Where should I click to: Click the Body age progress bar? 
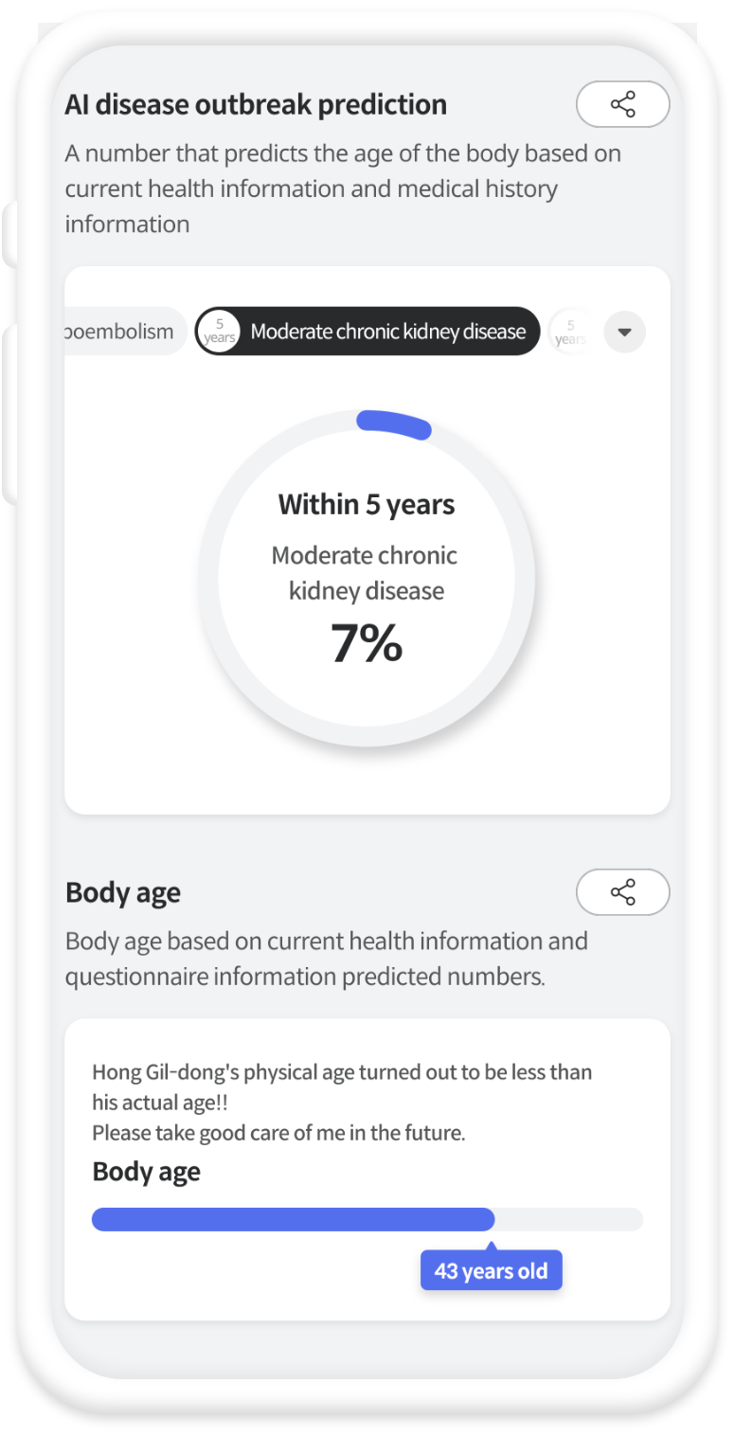367,1220
